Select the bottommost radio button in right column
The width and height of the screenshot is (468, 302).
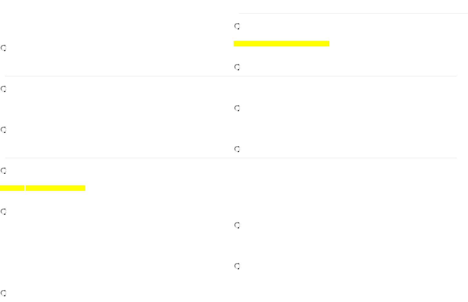point(237,266)
